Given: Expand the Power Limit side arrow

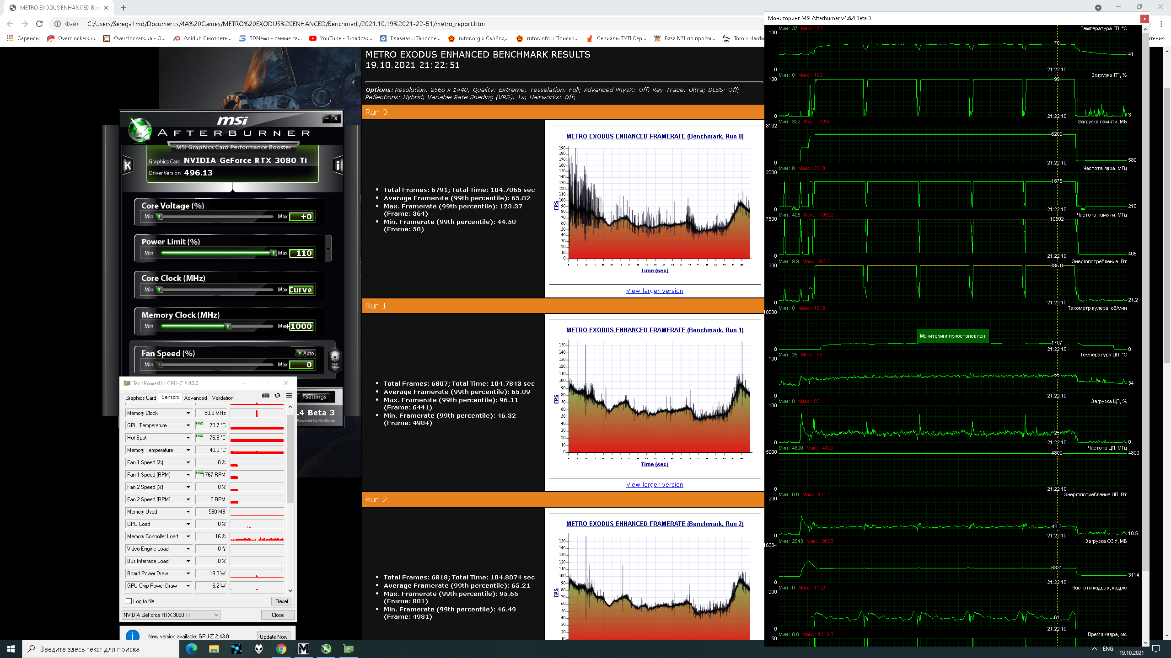Looking at the screenshot, I should click(x=328, y=249).
